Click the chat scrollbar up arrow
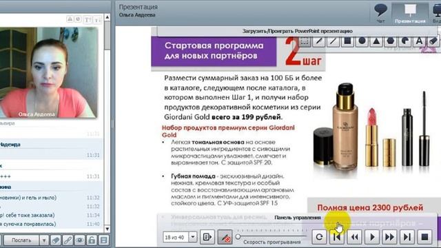441x248 pixels. [107, 17]
